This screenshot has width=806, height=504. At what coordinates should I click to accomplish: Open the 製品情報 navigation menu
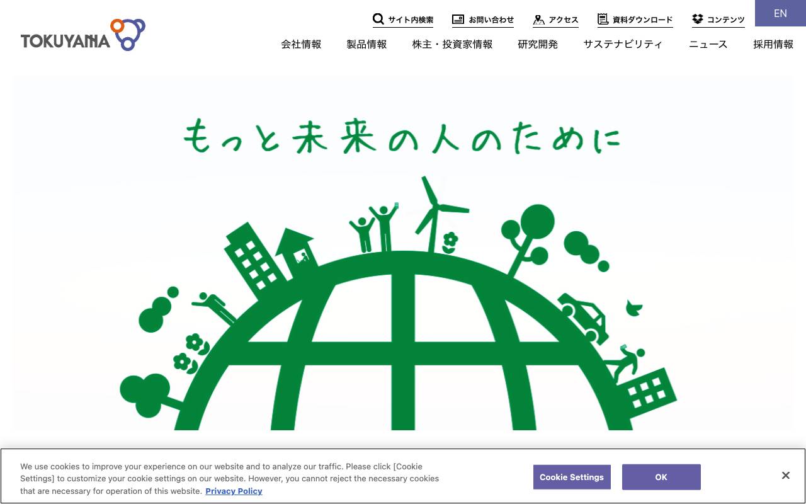[x=366, y=44]
